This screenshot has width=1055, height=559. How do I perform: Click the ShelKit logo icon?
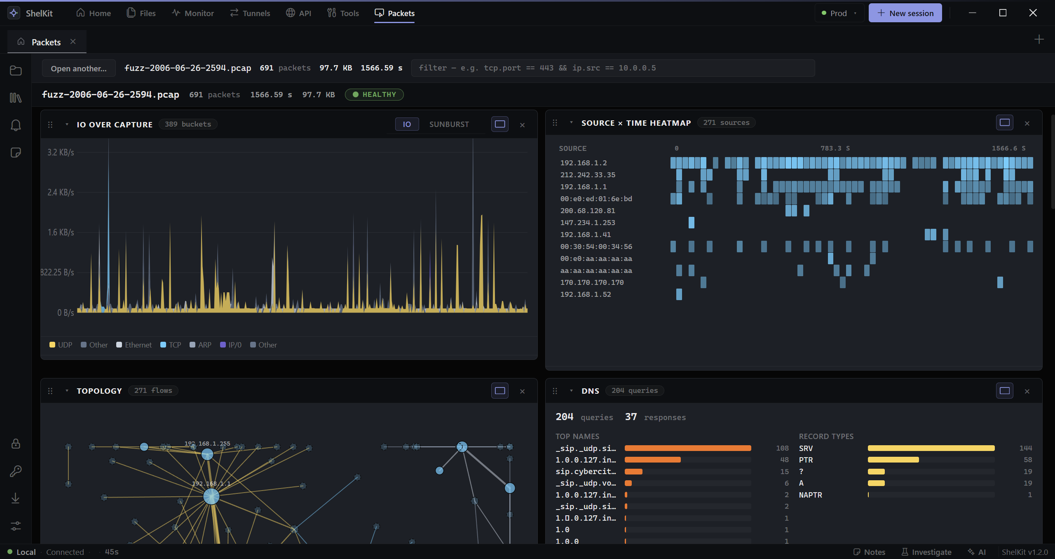(x=14, y=13)
